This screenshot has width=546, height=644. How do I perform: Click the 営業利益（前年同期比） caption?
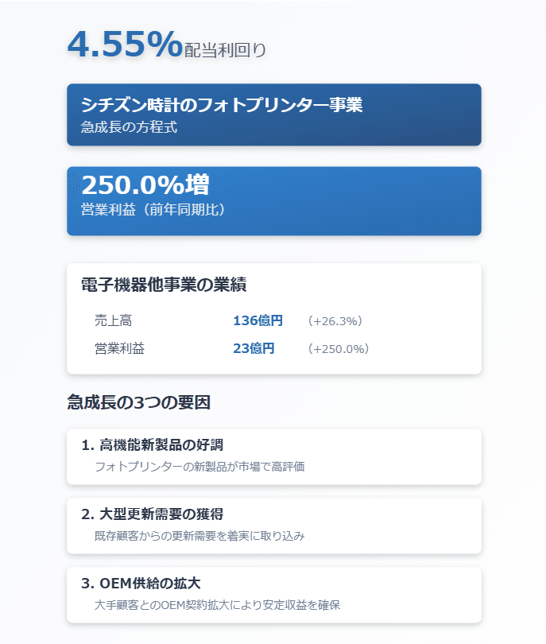[153, 209]
